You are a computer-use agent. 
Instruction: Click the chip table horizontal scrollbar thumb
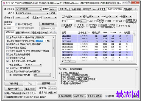(70, 62)
